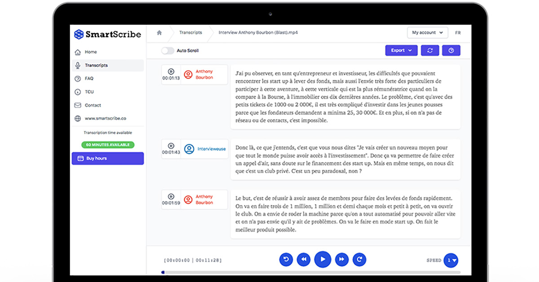Click the question mark icon beside FAQ
Image resolution: width=539 pixels, height=282 pixels.
coord(78,79)
